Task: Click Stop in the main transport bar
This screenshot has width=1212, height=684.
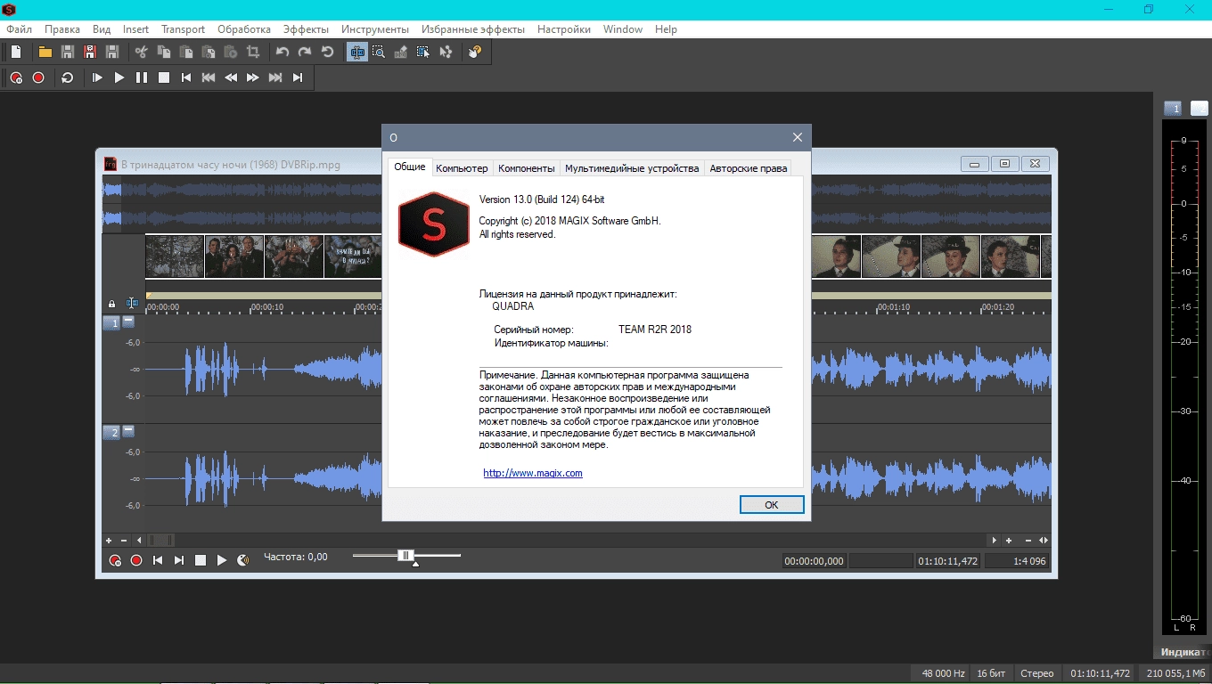Action: pos(164,77)
